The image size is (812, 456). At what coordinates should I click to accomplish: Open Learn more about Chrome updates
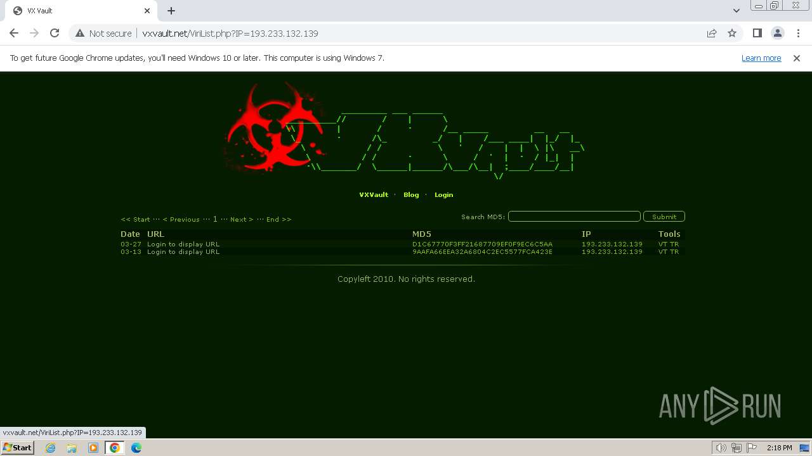[761, 58]
